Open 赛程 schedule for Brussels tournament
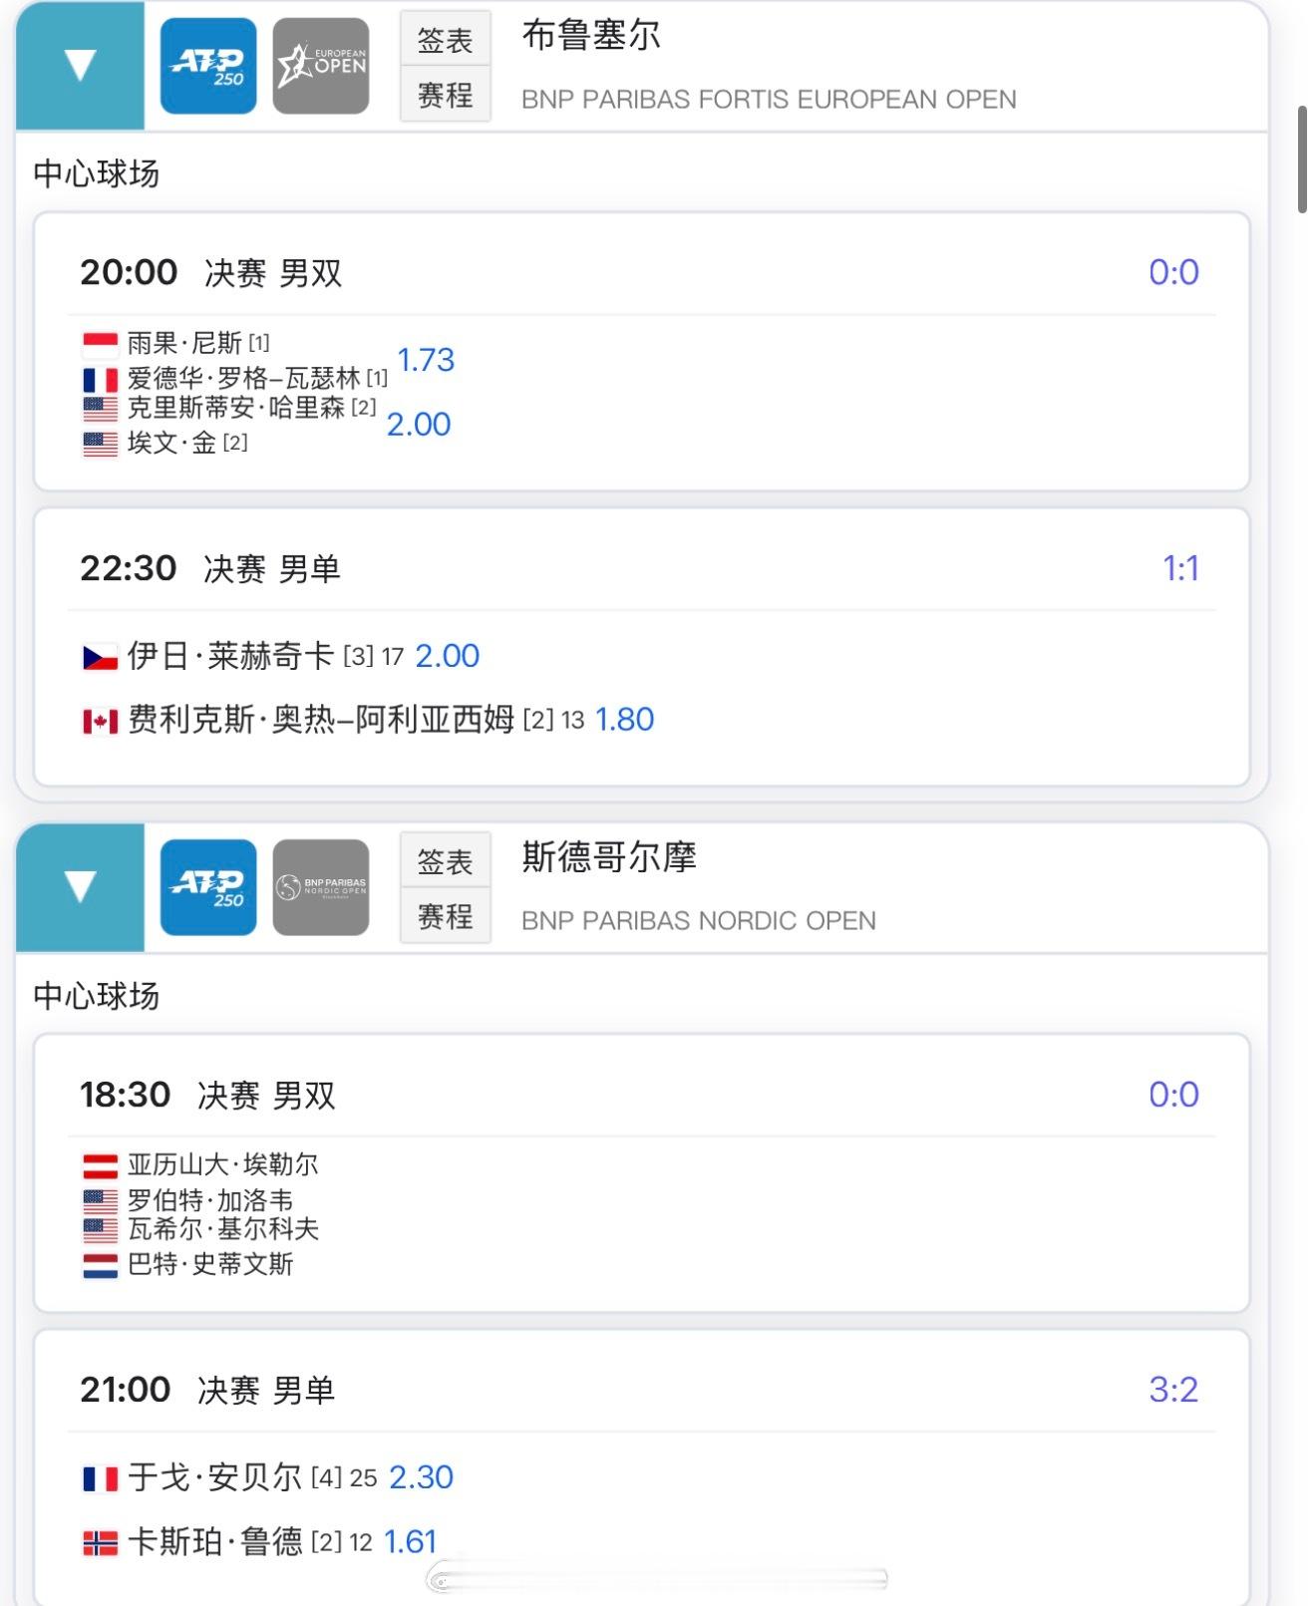1316x1606 pixels. pos(446,95)
